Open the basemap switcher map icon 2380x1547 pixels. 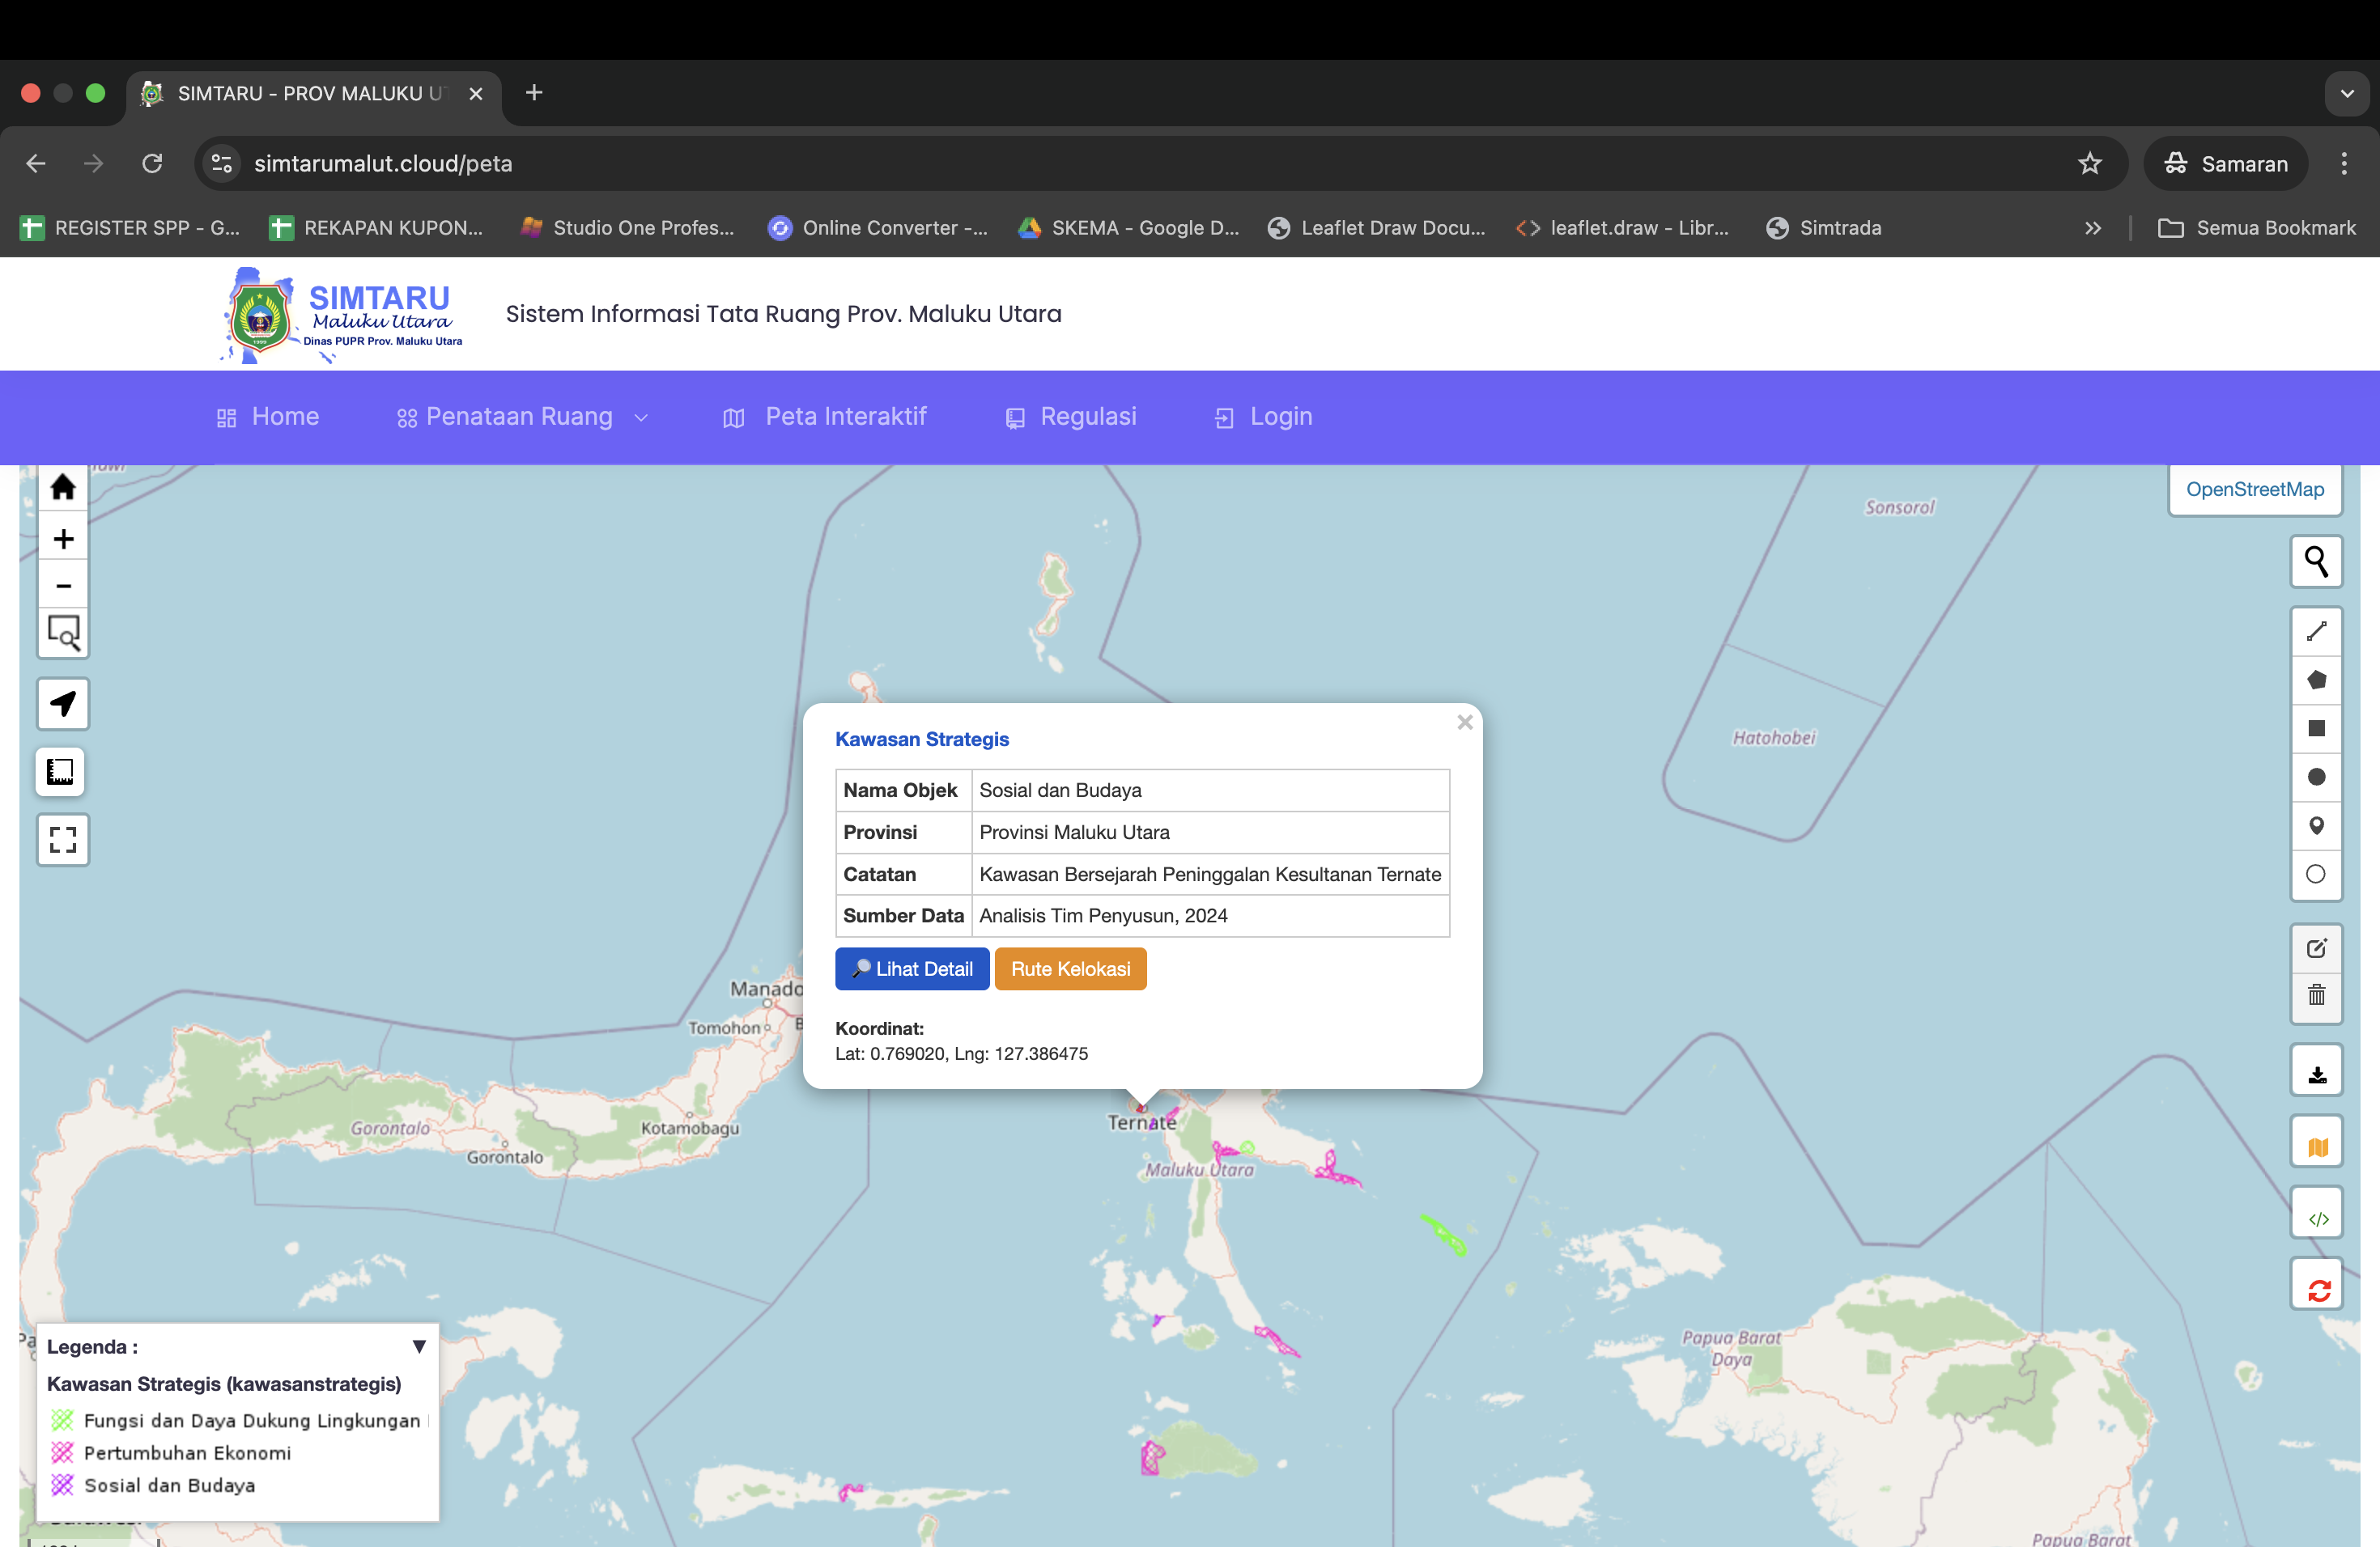click(2317, 1140)
